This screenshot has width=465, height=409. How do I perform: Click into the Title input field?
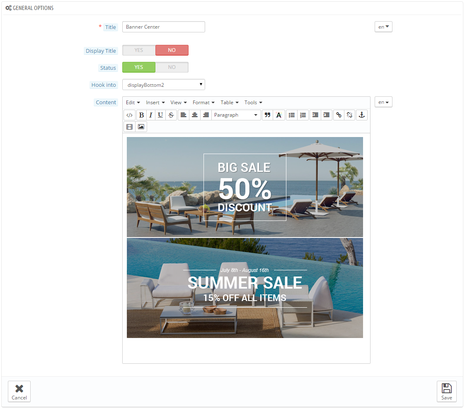coord(164,27)
